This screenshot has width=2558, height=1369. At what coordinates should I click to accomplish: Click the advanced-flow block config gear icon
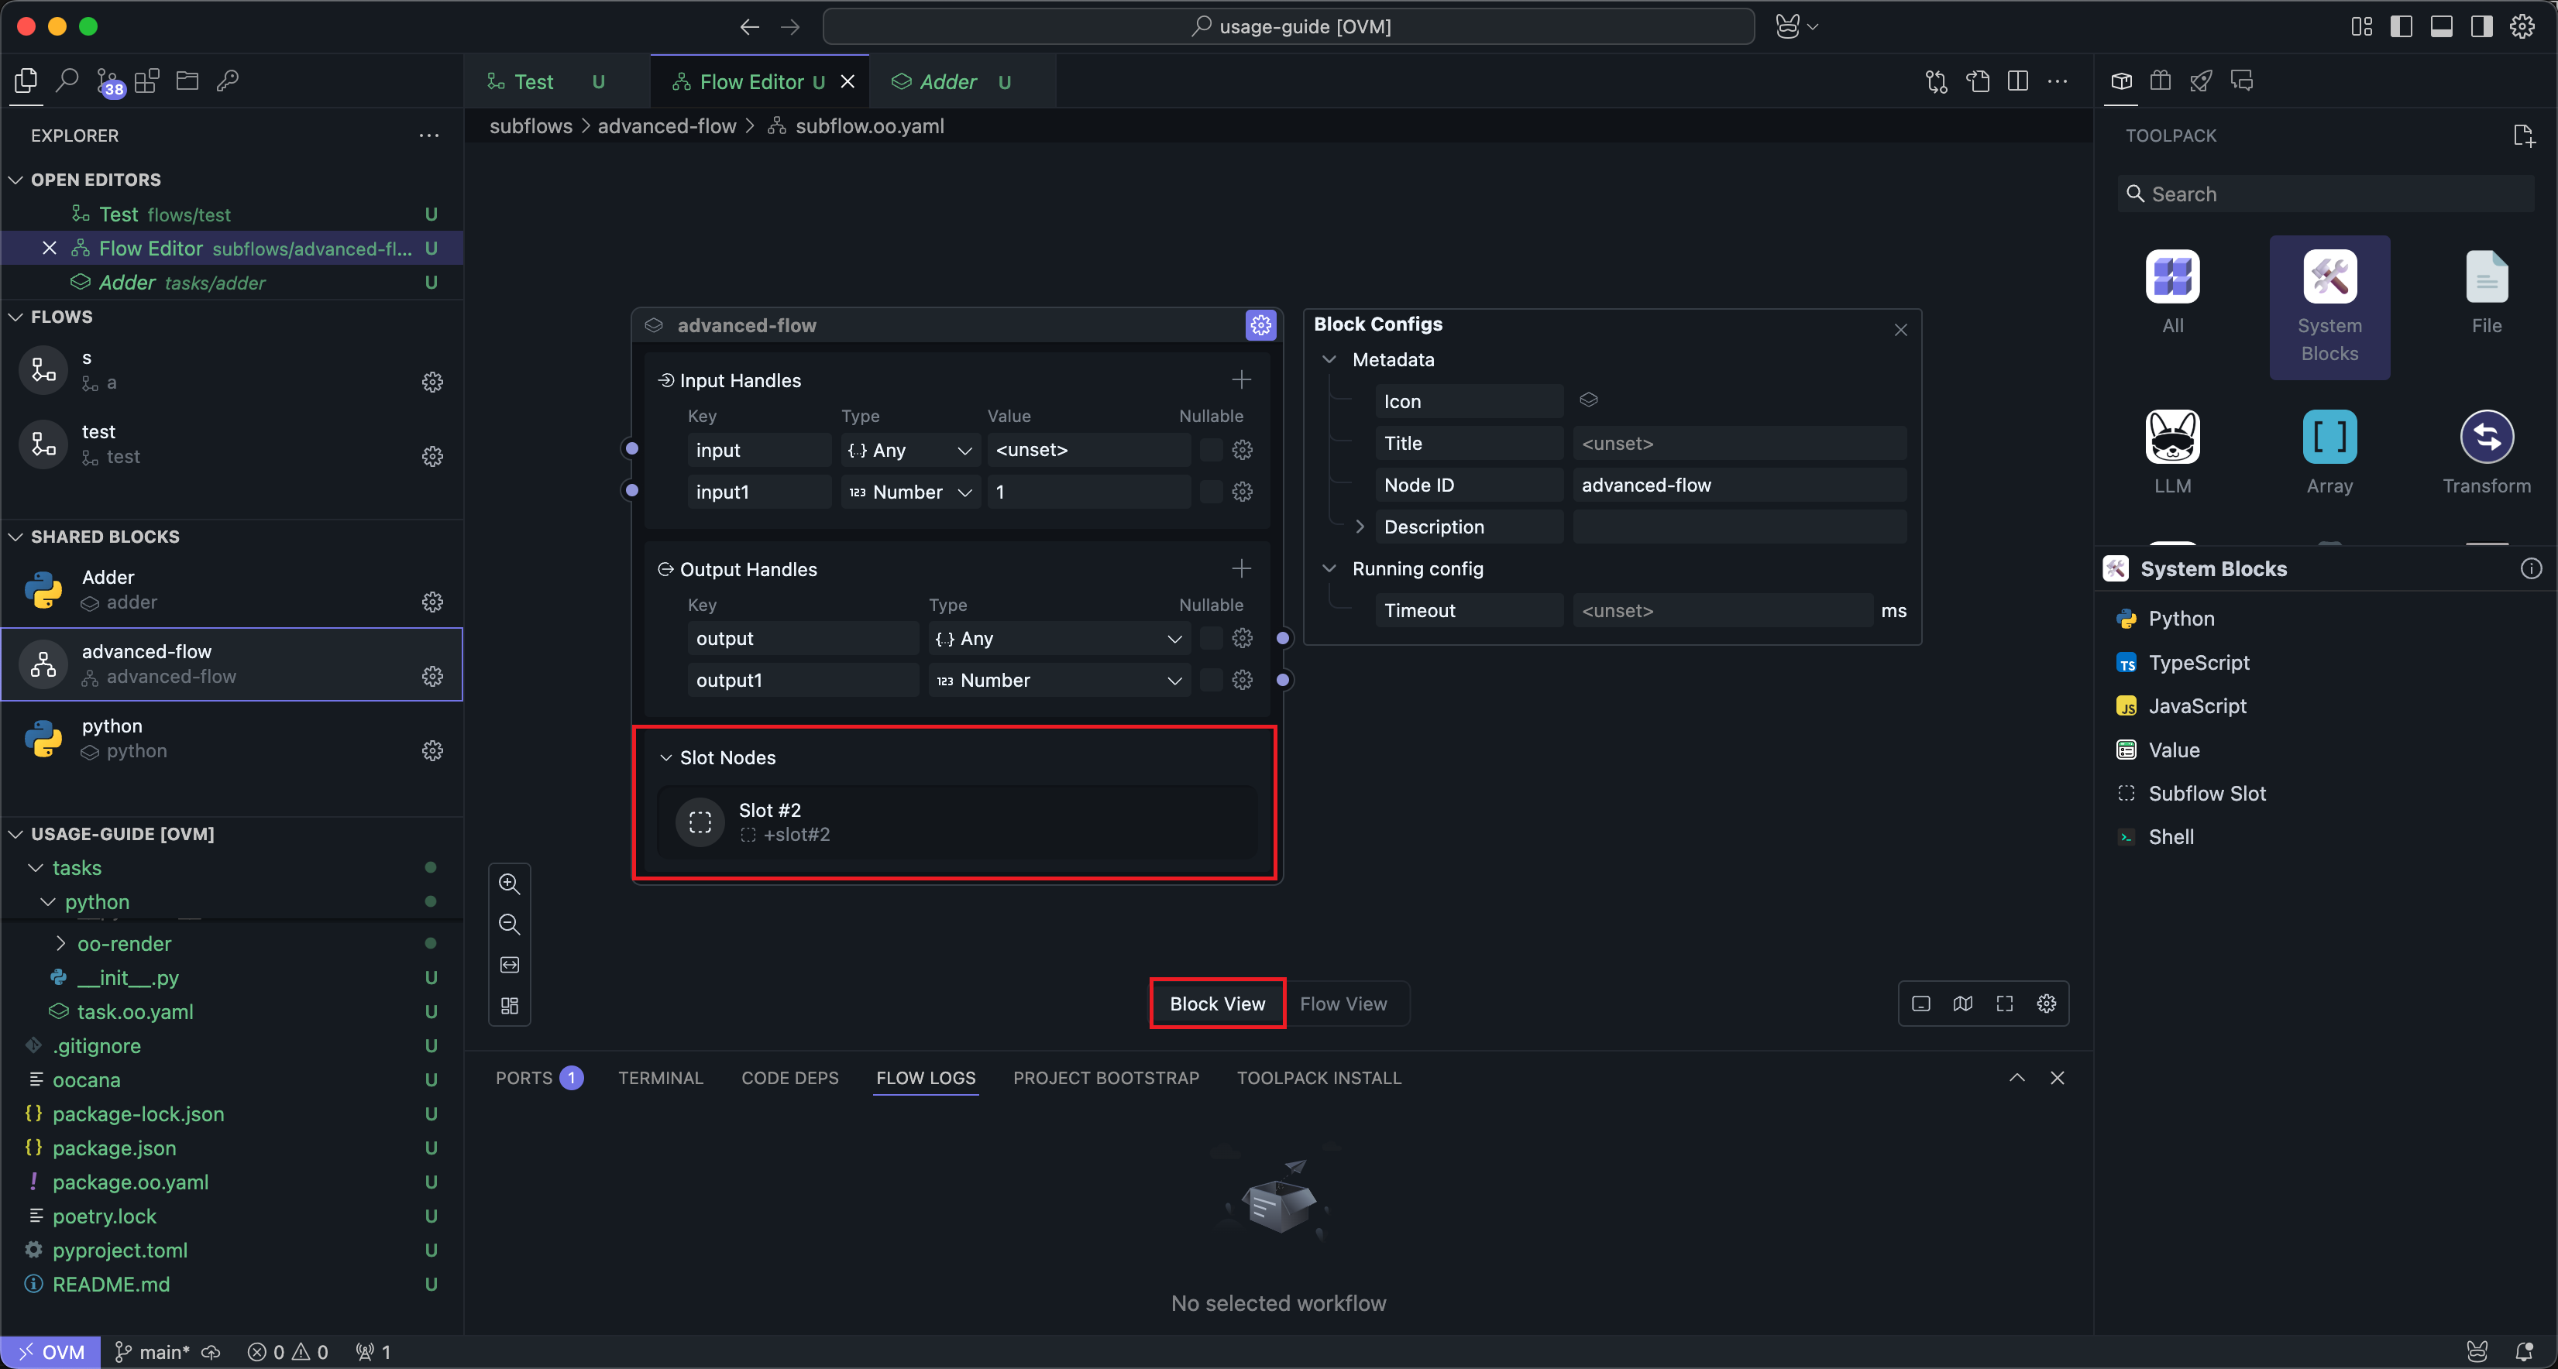(x=1260, y=324)
